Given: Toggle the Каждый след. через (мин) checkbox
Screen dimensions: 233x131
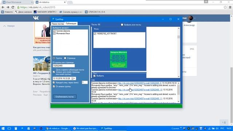Looking at the screenshot, I should coord(54,83).
